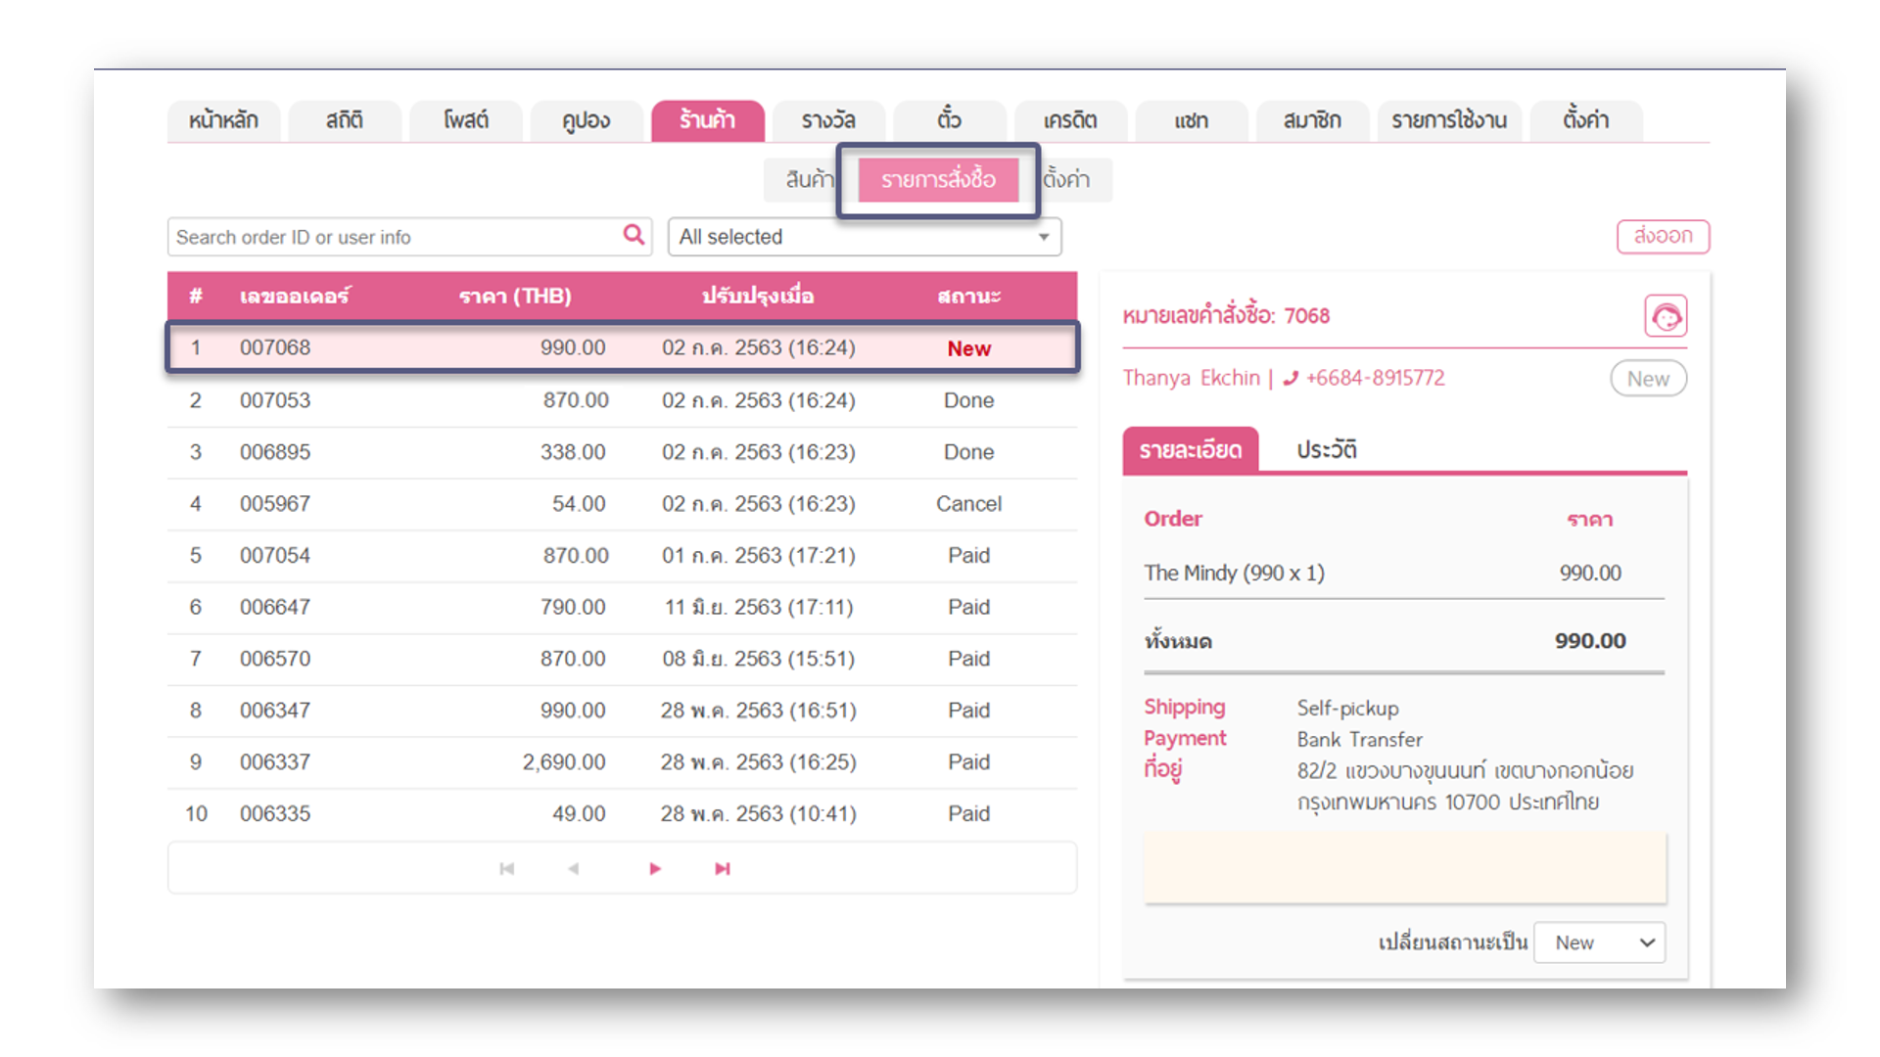Select the ร้านค้า tab
1880x1057 pixels.
pyautogui.click(x=708, y=120)
